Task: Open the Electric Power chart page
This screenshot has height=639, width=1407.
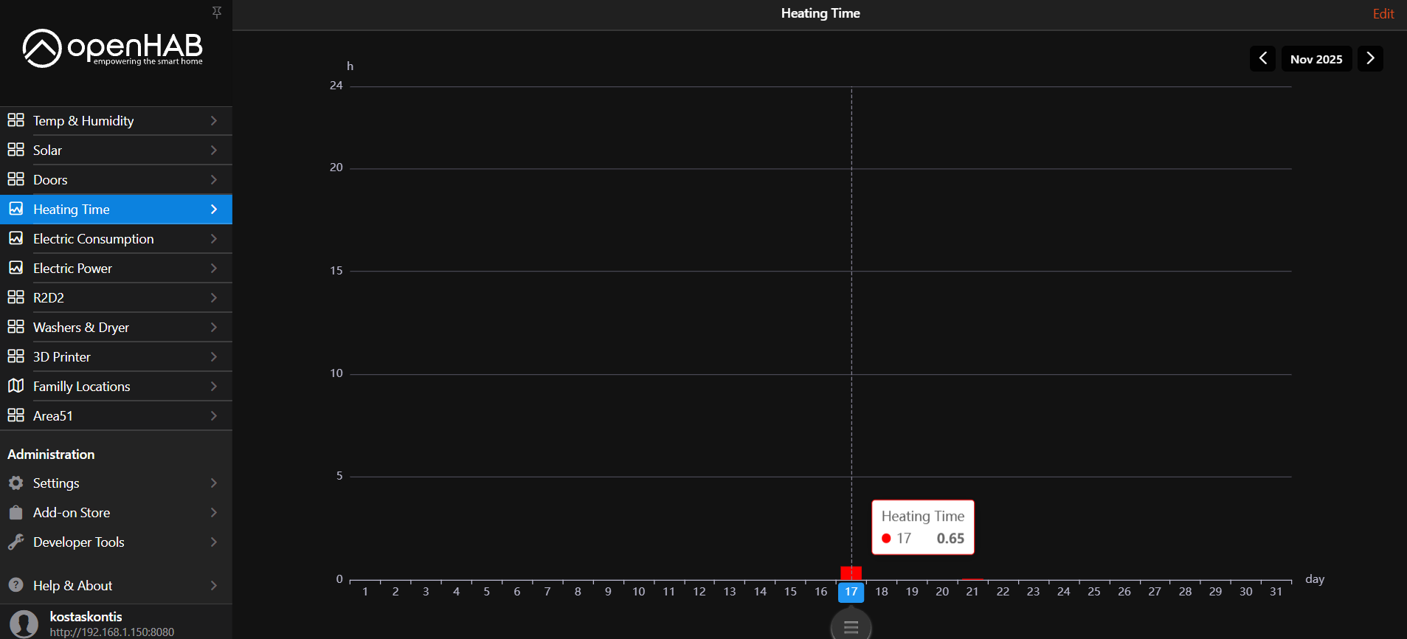Action: coord(72,268)
